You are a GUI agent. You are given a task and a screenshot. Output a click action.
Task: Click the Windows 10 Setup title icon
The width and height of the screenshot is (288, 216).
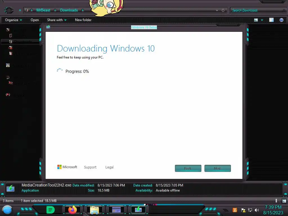coord(48,27)
